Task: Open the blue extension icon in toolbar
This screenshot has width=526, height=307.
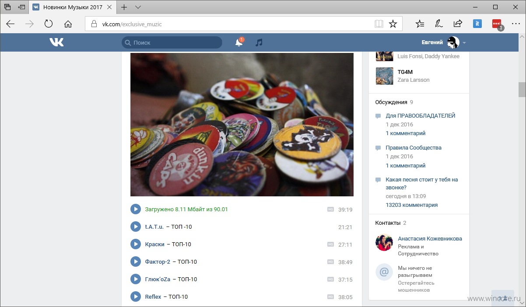Action: tap(477, 24)
